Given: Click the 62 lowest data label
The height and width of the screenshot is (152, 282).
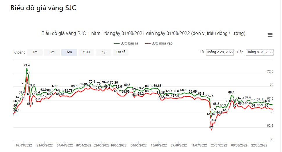Looking at the screenshot, I should (x=211, y=127).
